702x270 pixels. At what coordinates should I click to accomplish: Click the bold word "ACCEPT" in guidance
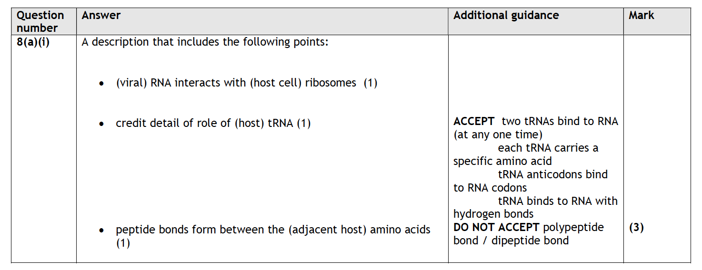(x=474, y=121)
